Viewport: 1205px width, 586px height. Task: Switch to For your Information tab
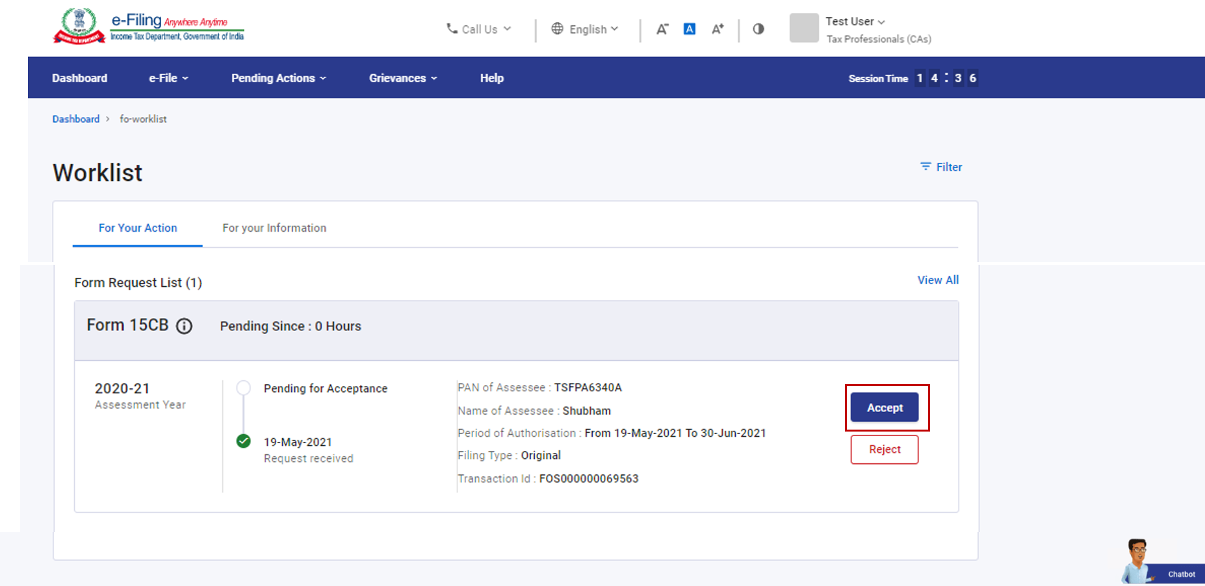[274, 228]
